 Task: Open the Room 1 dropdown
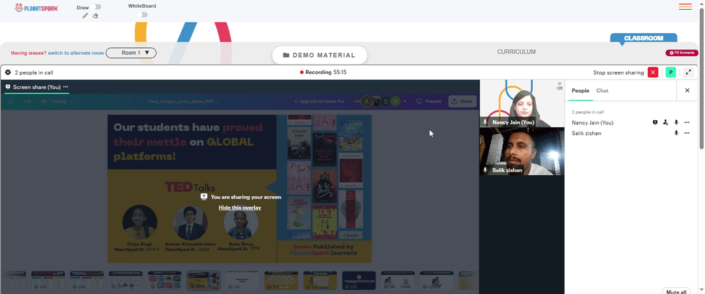point(131,53)
